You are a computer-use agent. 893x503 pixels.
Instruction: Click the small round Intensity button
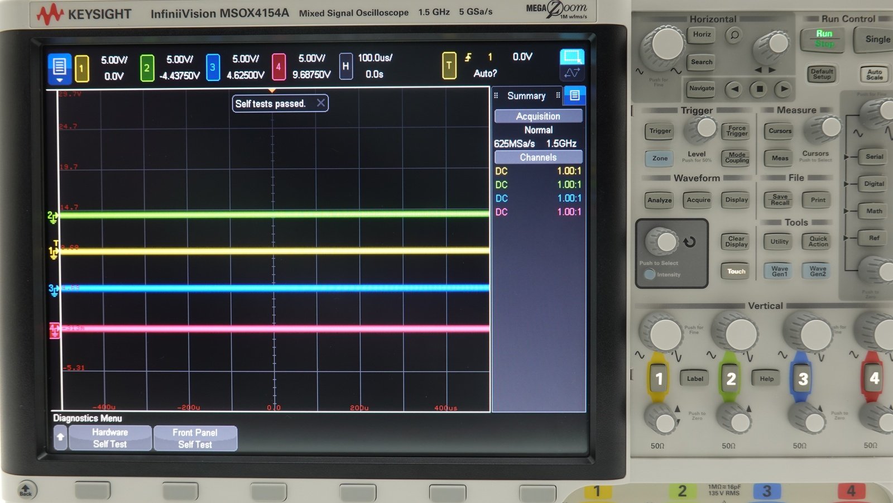click(649, 274)
